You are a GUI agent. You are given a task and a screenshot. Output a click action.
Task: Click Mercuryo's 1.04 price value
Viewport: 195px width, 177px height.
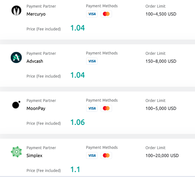click(x=78, y=28)
